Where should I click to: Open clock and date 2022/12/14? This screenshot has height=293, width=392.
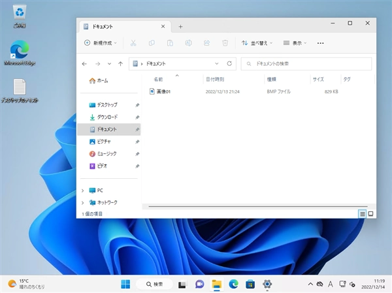point(373,284)
